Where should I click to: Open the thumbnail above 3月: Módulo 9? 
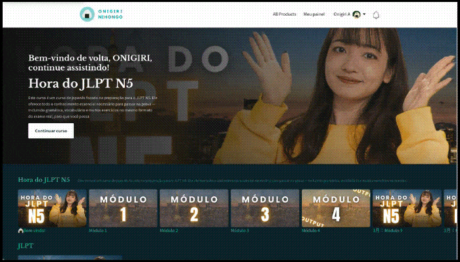[407, 208]
